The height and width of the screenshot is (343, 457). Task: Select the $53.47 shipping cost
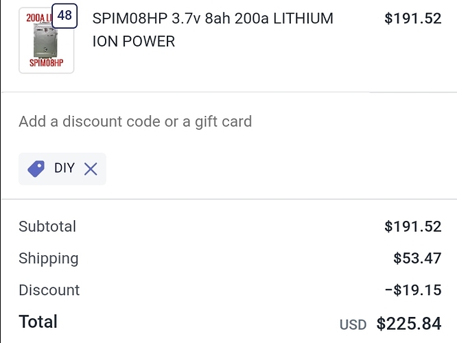(x=417, y=259)
